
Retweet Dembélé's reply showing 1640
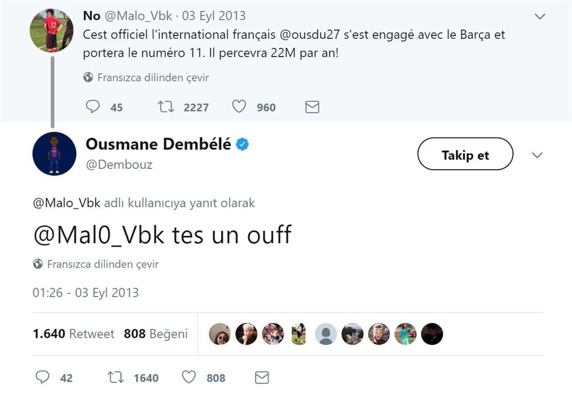pos(116,377)
